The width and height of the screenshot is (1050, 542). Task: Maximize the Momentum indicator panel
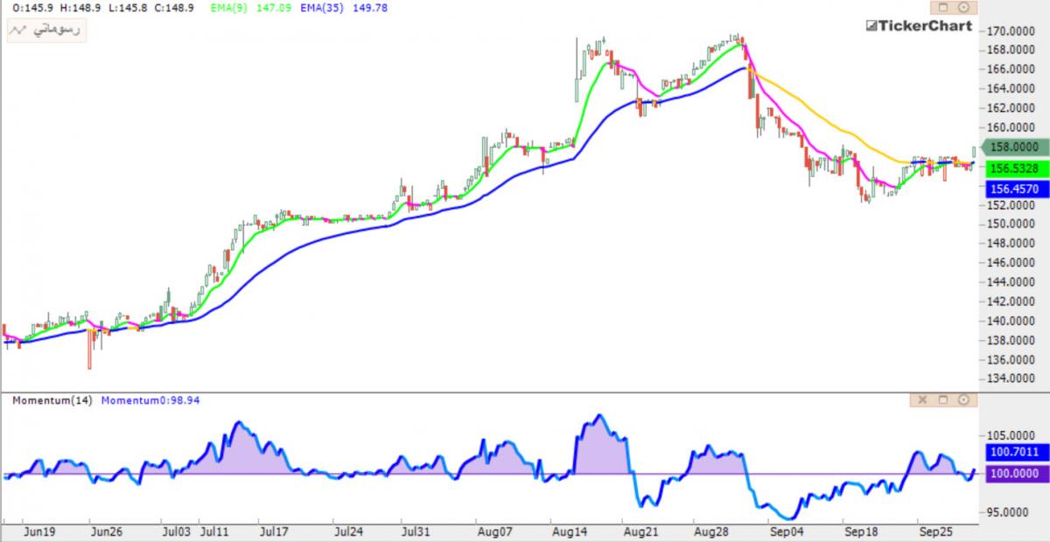(943, 400)
